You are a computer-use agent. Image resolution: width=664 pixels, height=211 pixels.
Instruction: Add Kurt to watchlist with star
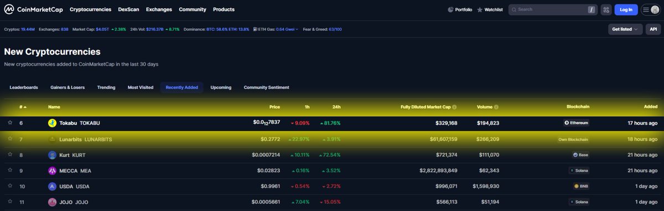(x=9, y=155)
